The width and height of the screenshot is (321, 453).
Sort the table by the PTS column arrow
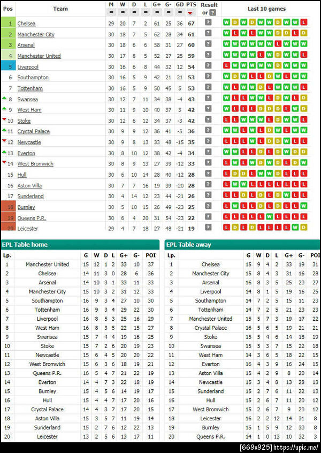click(191, 13)
